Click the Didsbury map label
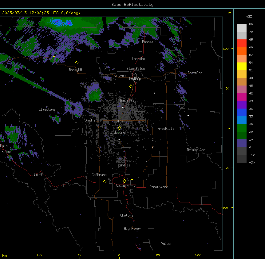This screenshot has height=259, width=265. tap(118, 133)
